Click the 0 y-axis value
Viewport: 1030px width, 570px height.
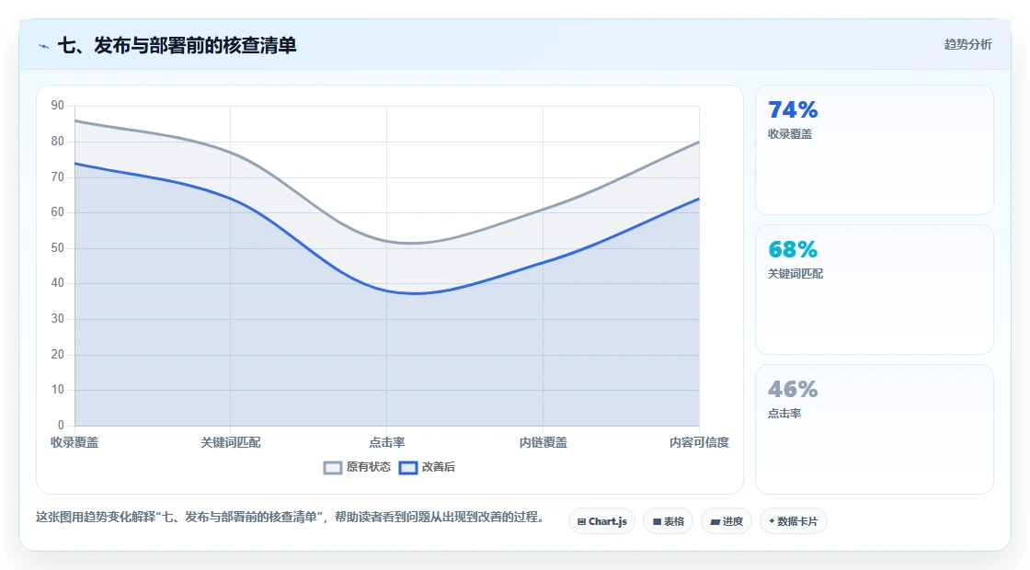pyautogui.click(x=61, y=426)
